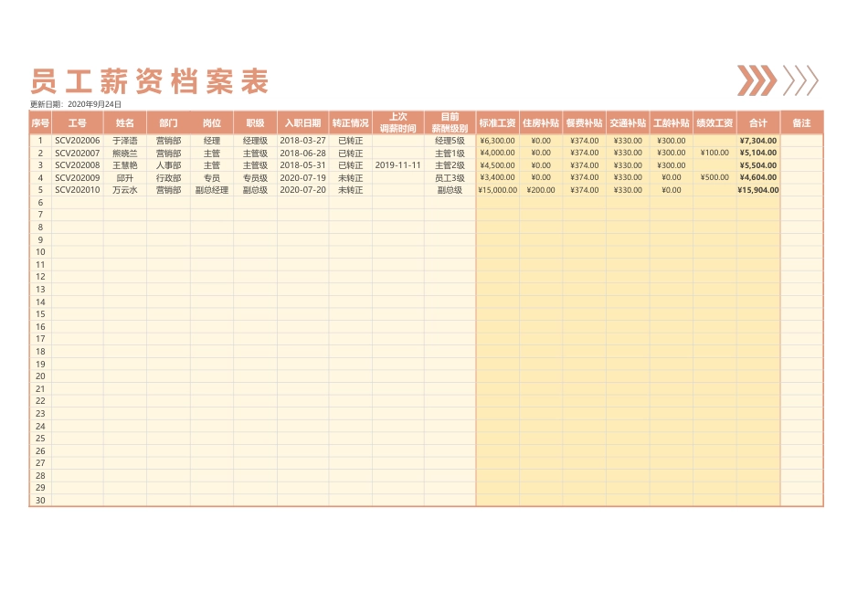Image resolution: width=868 pixels, height=614 pixels.
Task: Click the 标准工资 column header
Action: point(497,122)
